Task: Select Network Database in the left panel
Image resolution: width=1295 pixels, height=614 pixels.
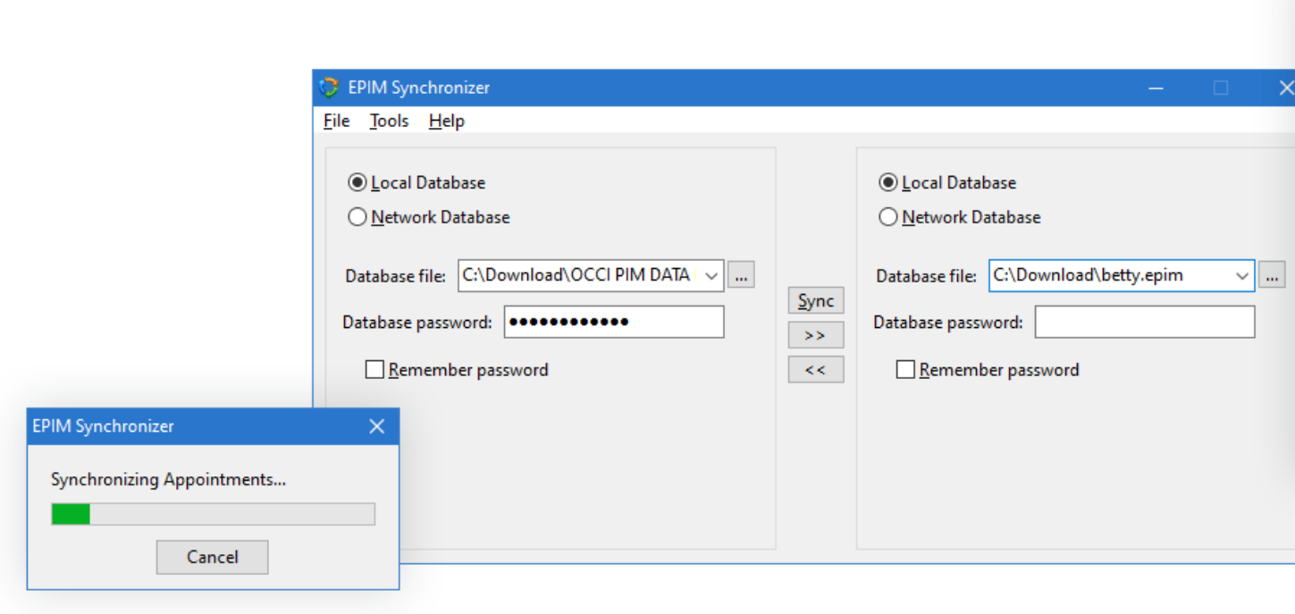Action: pyautogui.click(x=357, y=216)
